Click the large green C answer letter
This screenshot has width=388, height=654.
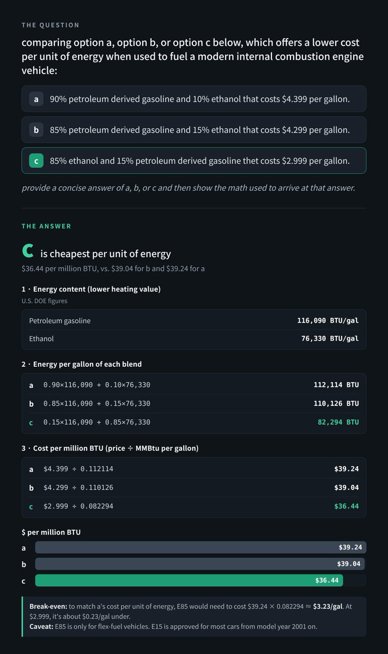28,252
